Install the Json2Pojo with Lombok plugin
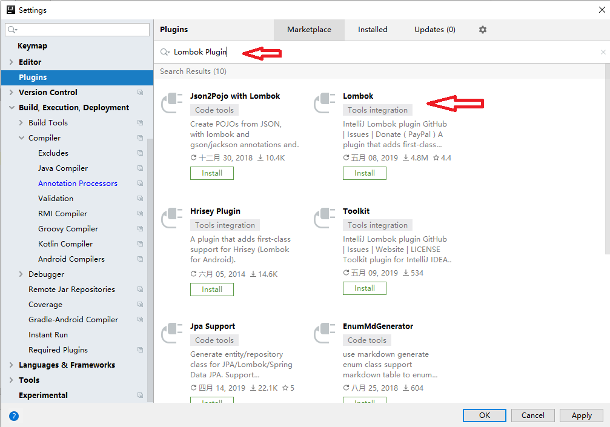 pyautogui.click(x=212, y=173)
